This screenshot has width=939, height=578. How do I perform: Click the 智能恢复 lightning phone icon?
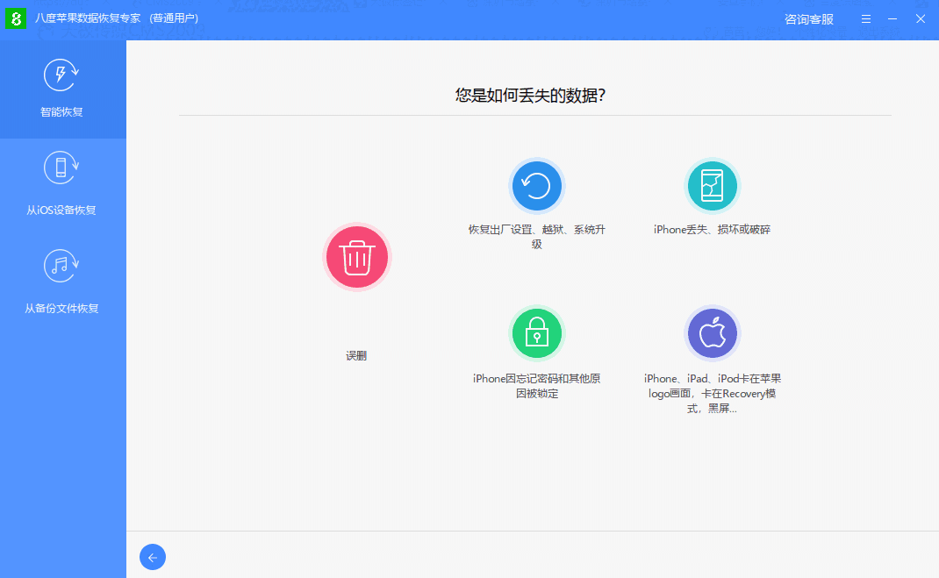click(x=61, y=75)
